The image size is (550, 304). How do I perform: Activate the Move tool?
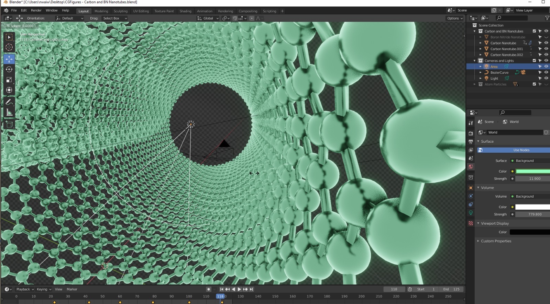pos(9,59)
